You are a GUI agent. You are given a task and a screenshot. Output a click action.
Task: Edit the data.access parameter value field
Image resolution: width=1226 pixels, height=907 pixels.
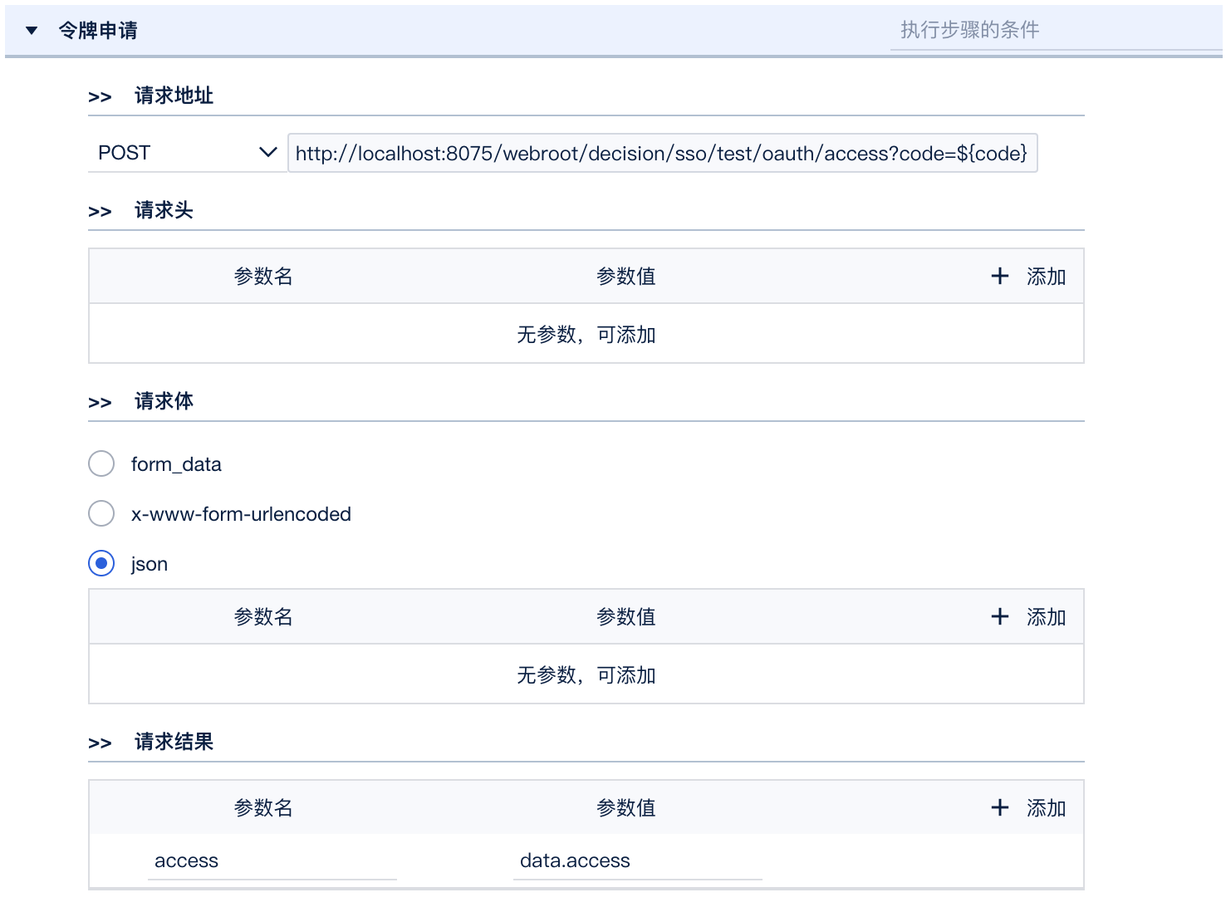637,861
